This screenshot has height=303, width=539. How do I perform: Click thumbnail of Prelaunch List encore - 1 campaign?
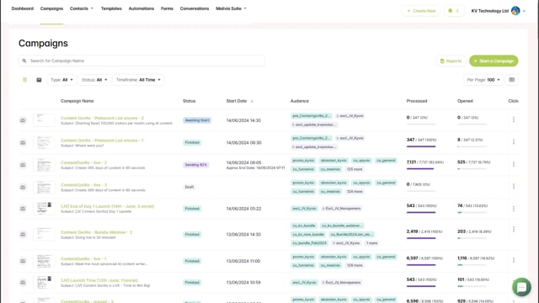(44, 142)
